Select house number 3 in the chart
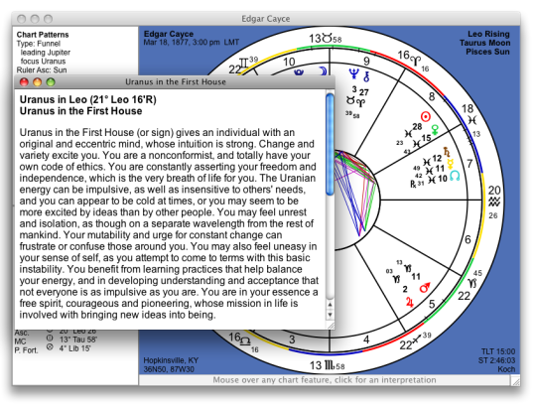The height and width of the screenshot is (408, 536). click(292, 340)
